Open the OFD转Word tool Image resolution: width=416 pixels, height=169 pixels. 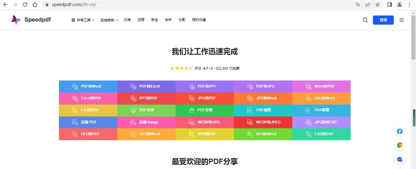click(146, 134)
